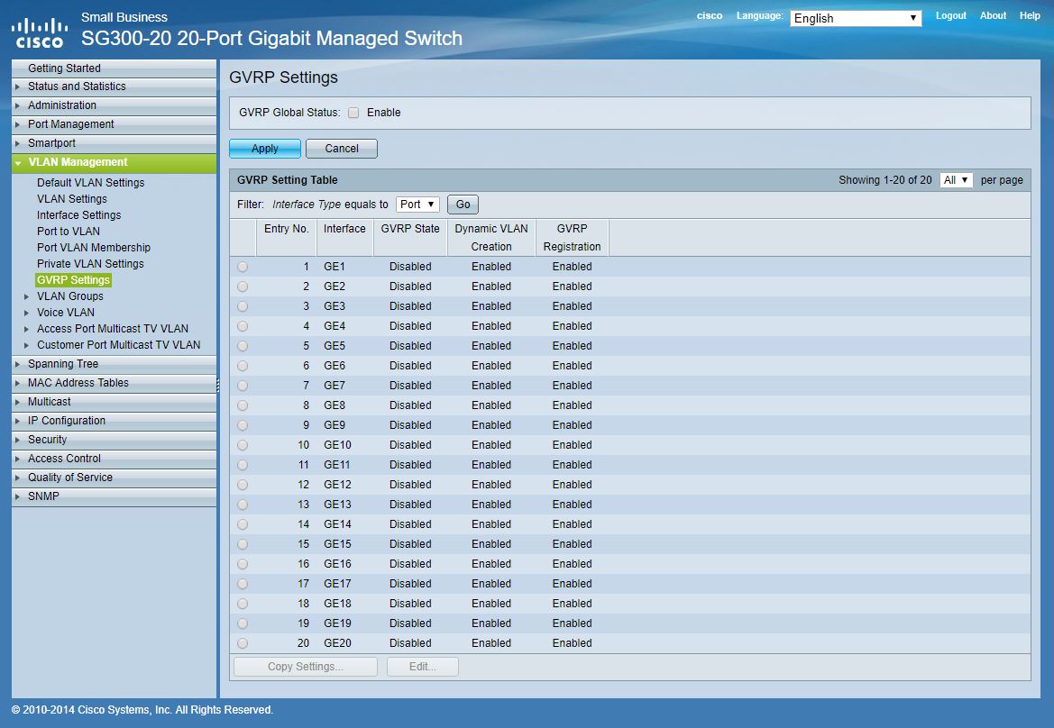1054x728 pixels.
Task: Expand the Spanning Tree menu
Action: (x=115, y=364)
